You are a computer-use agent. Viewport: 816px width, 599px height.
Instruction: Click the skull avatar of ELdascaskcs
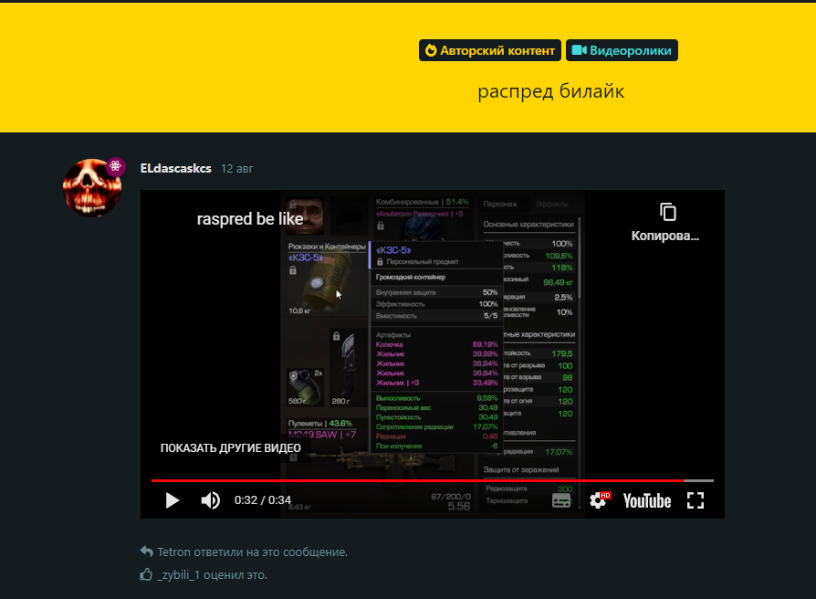pos(92,188)
